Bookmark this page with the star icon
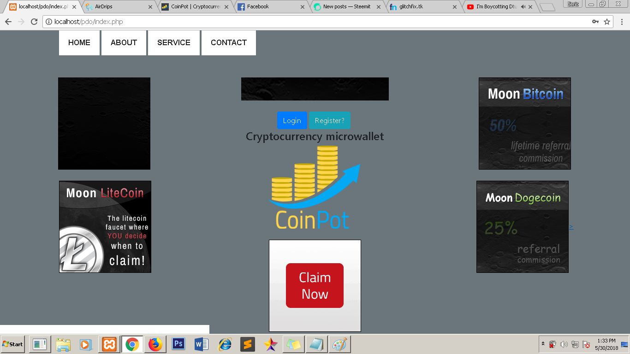This screenshot has height=354, width=630. (x=607, y=22)
